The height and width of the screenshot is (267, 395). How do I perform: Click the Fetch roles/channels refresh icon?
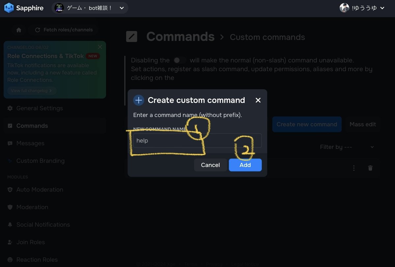pos(39,30)
